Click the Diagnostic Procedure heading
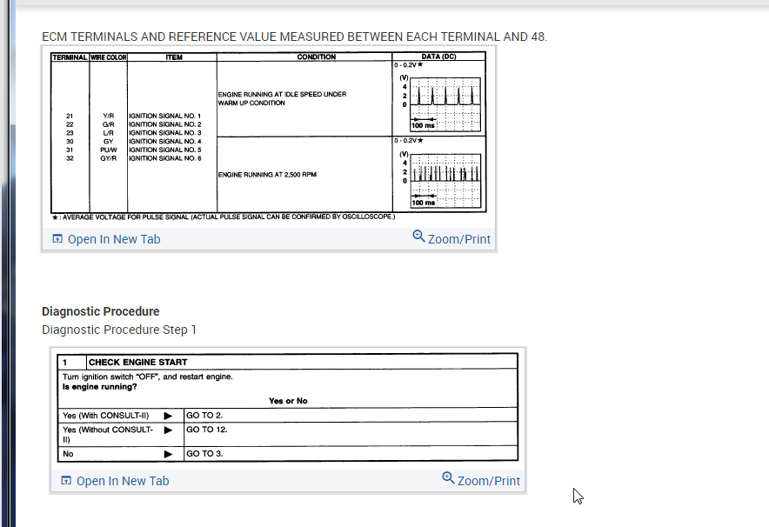This screenshot has height=527, width=769. 101,312
